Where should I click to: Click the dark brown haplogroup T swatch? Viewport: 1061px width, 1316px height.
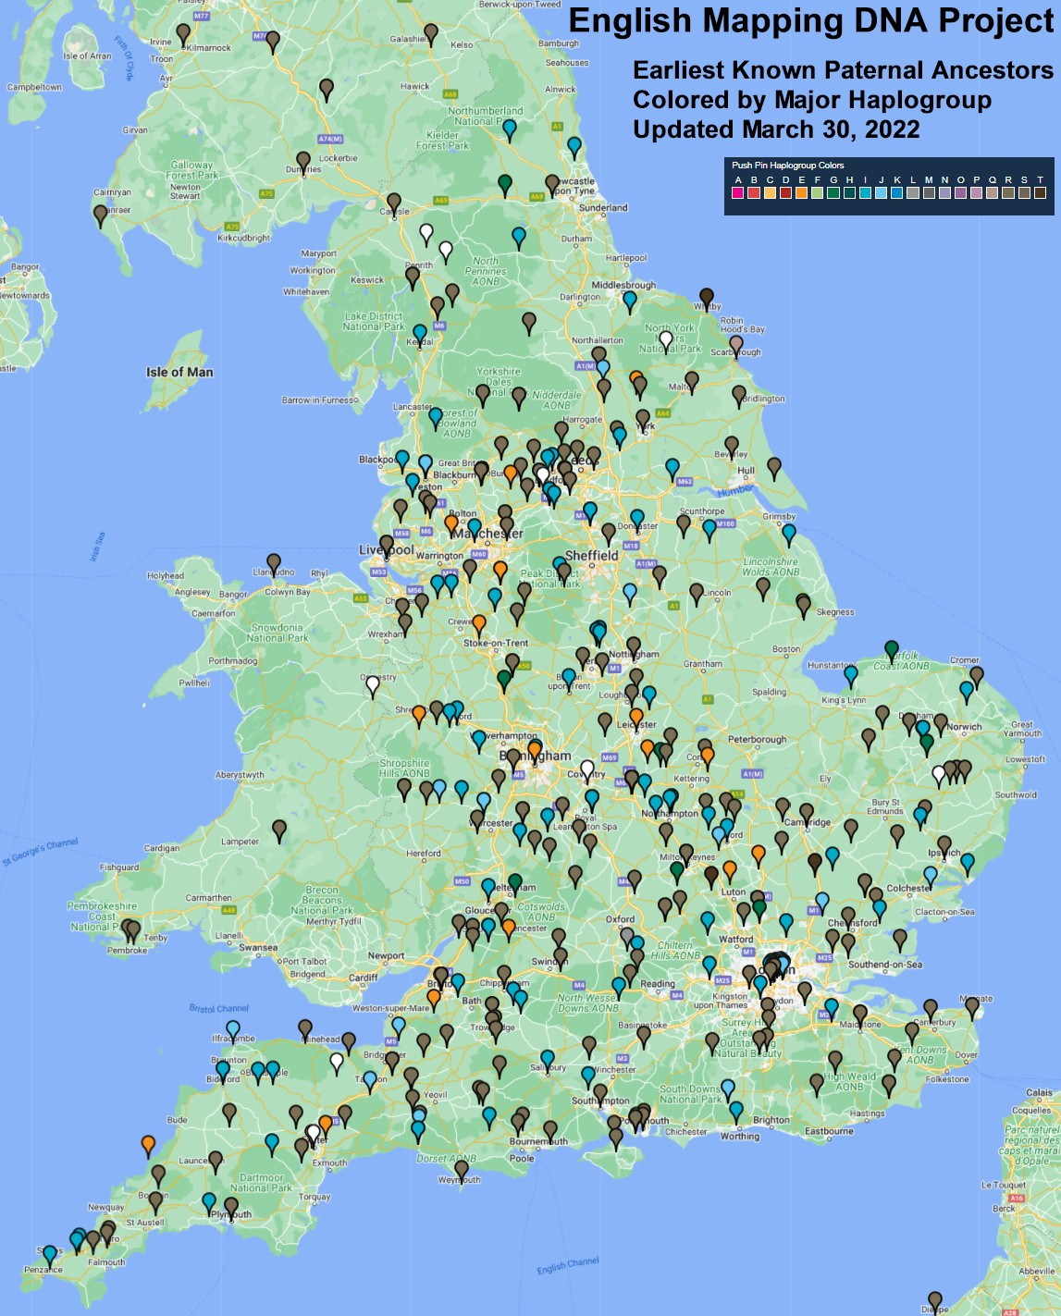click(1040, 192)
